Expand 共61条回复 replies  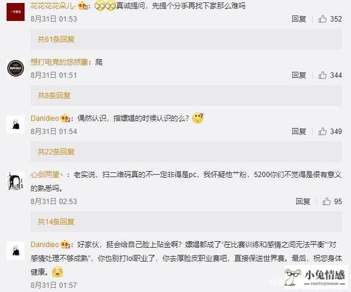point(56,39)
